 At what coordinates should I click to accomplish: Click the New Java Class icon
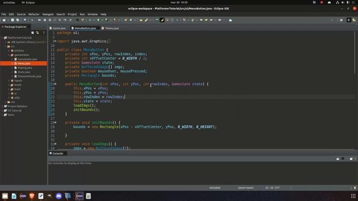point(131,20)
